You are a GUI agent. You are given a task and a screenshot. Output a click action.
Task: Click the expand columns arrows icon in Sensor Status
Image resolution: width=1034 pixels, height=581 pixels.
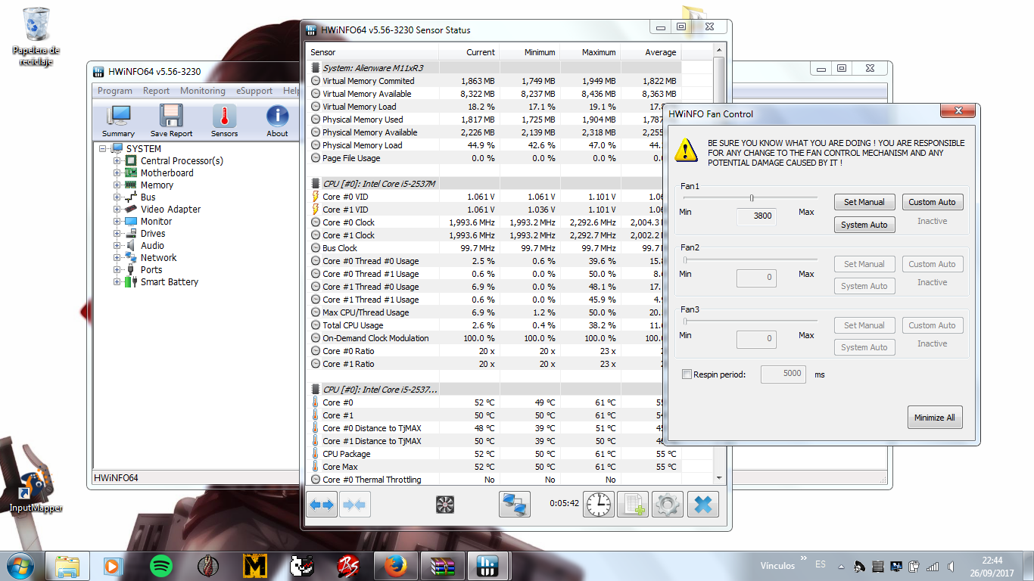coord(322,505)
